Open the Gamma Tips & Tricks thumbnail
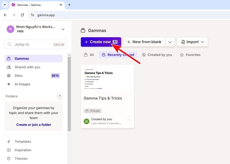 point(107,78)
